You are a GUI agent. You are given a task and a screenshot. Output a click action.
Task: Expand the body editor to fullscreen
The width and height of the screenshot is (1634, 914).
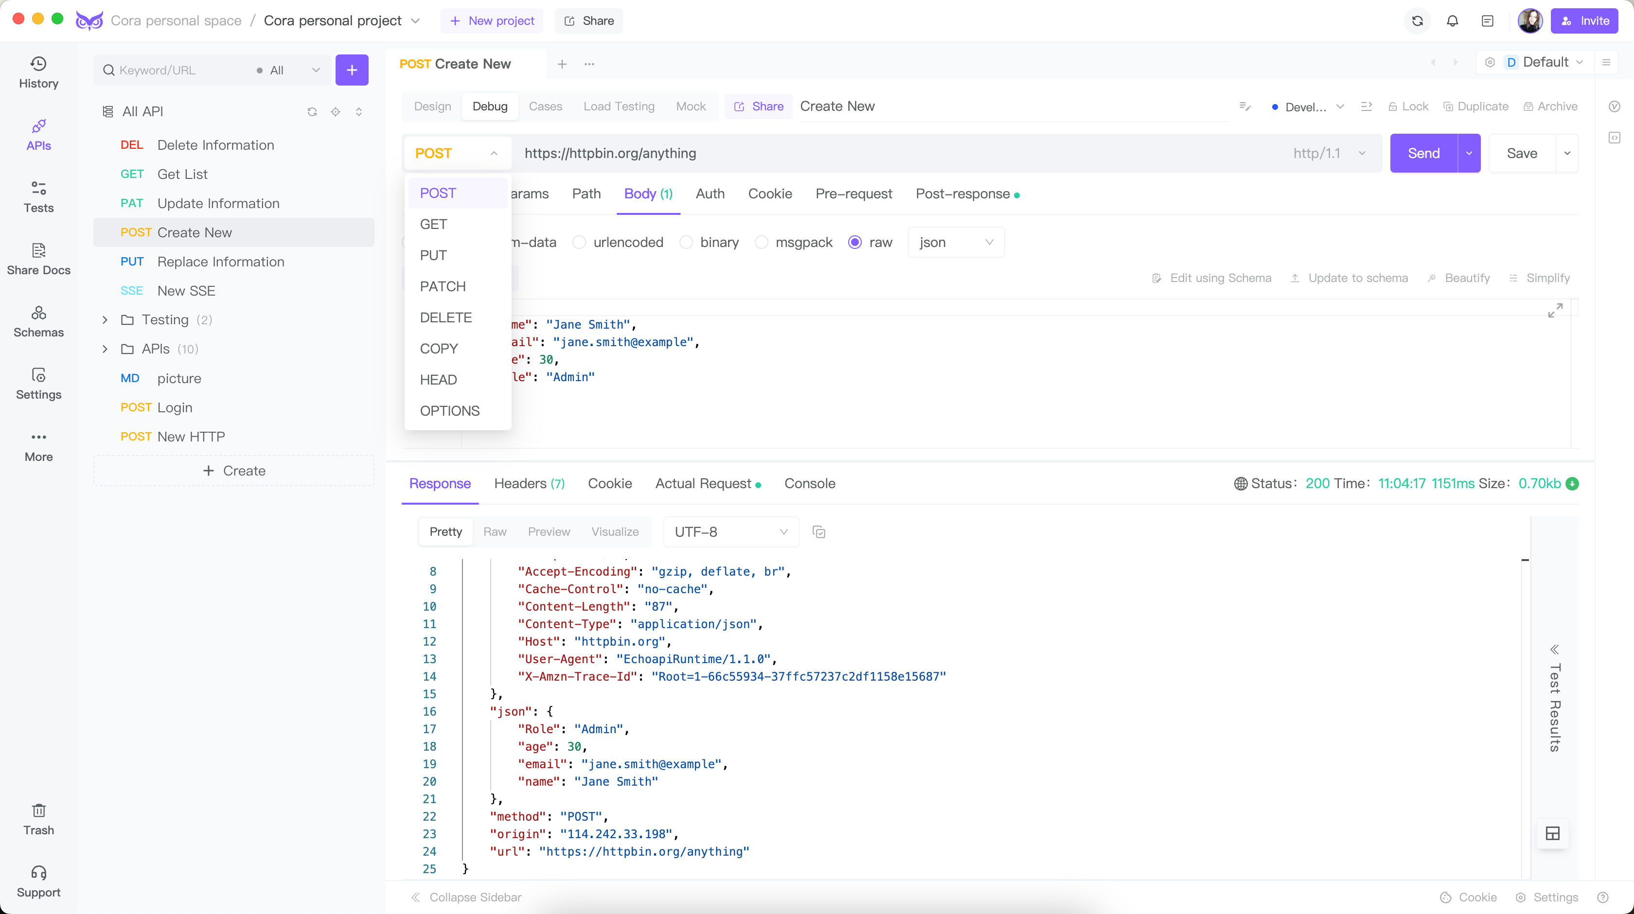[1555, 310]
